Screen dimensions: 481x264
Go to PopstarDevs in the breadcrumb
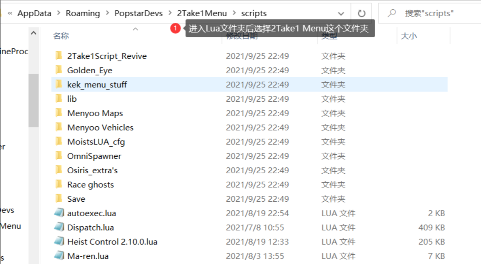(139, 13)
